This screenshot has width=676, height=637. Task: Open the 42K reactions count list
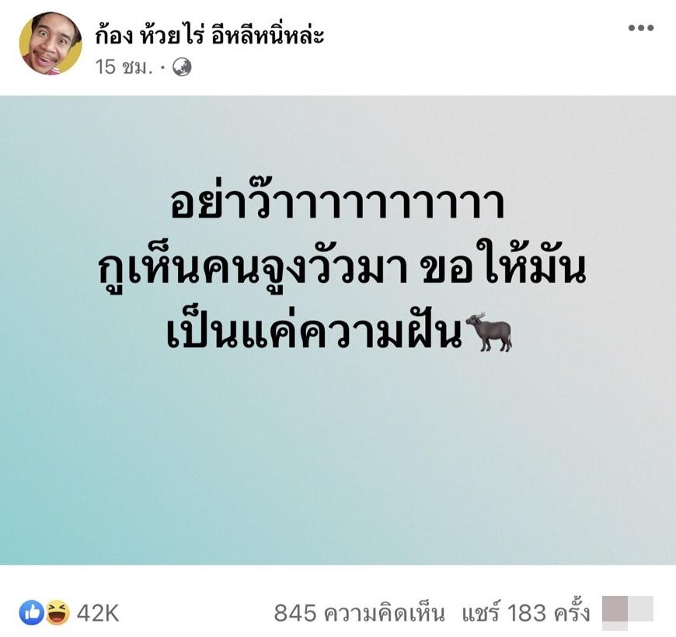point(98,613)
